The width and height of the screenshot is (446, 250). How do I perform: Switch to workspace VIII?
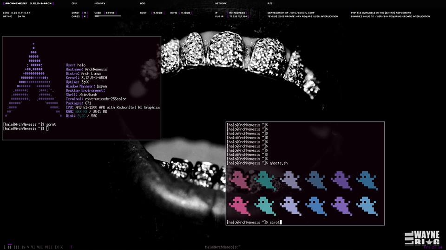(49, 247)
